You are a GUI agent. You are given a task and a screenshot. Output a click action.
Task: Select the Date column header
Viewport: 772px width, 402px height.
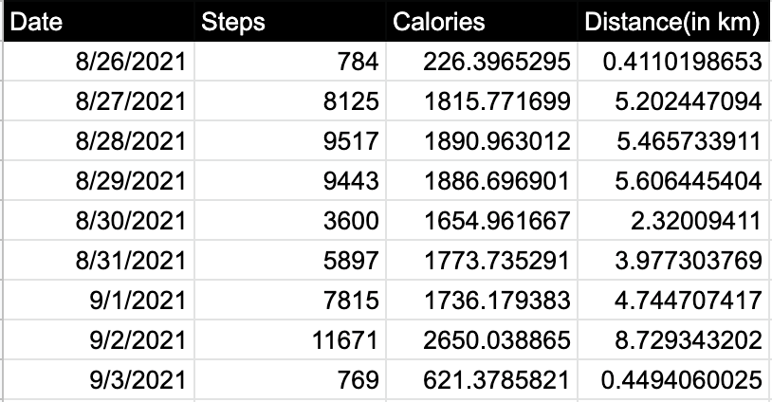tap(99, 21)
